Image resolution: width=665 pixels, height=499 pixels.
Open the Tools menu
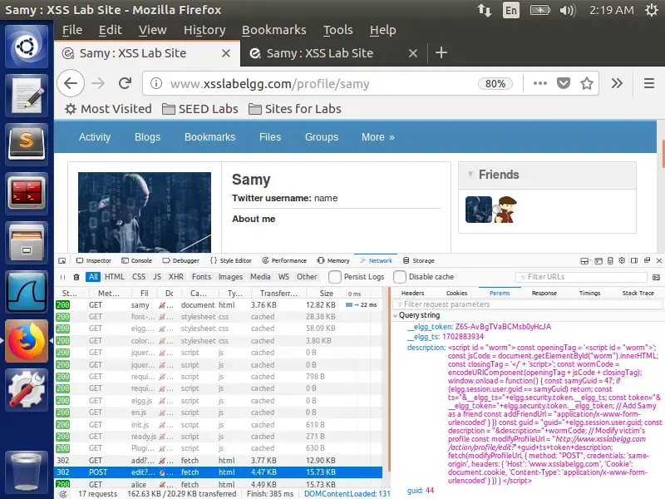coord(338,30)
